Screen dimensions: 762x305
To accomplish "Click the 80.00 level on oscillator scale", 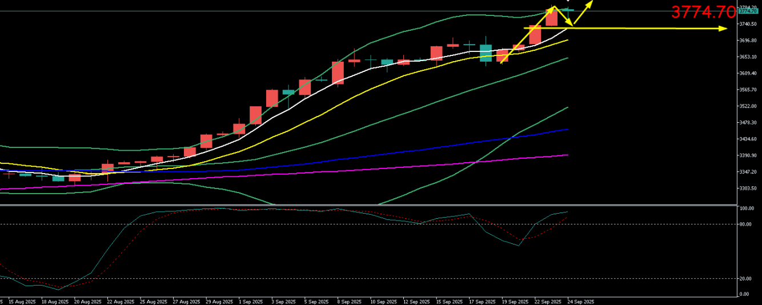I will point(744,224).
